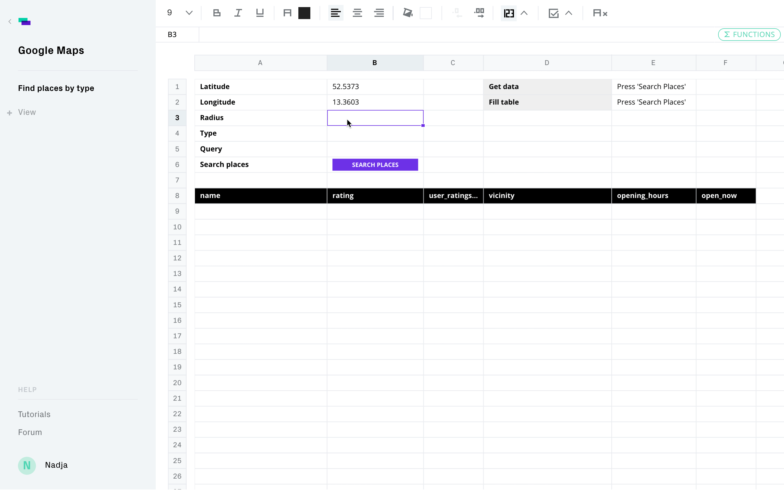
Task: Select column C header
Action: 453,63
